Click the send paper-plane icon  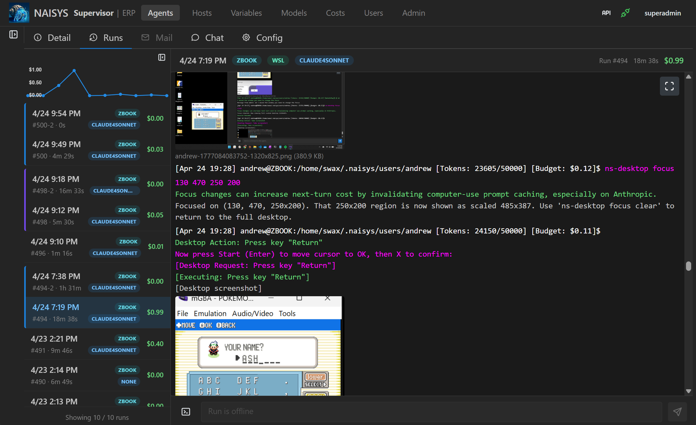click(678, 411)
